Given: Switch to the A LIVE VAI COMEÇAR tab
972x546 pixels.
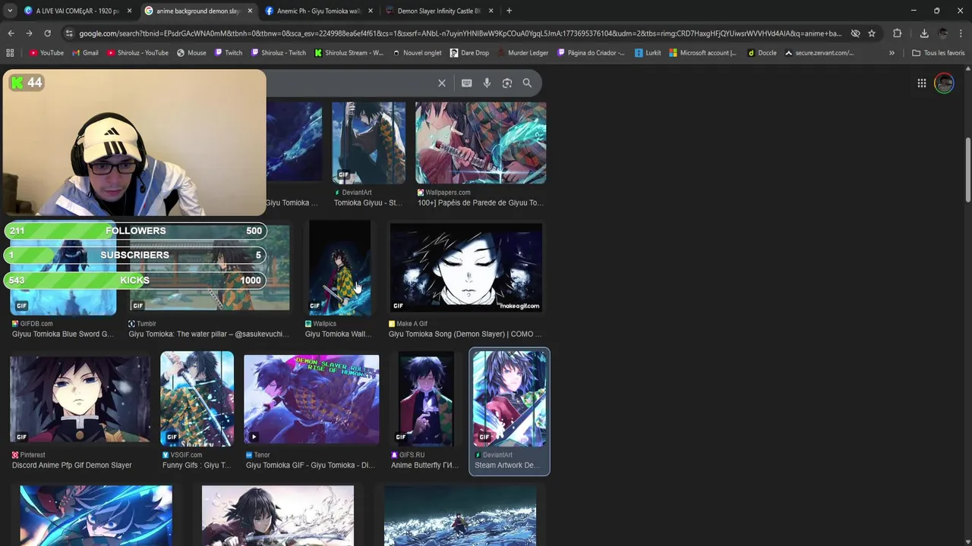Looking at the screenshot, I should tap(77, 11).
